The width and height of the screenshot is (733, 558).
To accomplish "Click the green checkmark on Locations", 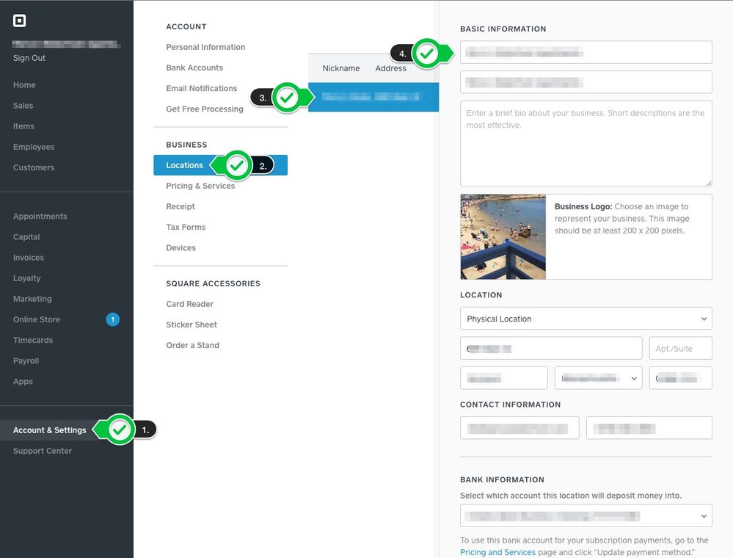I will point(236,166).
